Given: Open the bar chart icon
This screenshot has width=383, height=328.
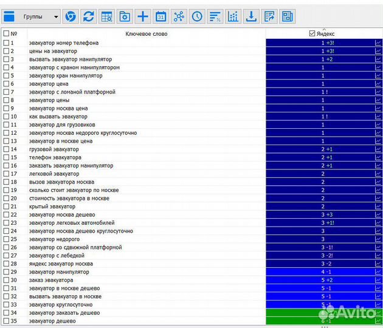Looking at the screenshot, I should click(x=233, y=16).
